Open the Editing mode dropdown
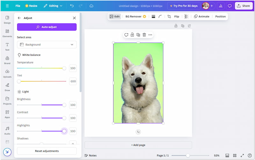Screen dimensions: 255x160 click(53, 6)
